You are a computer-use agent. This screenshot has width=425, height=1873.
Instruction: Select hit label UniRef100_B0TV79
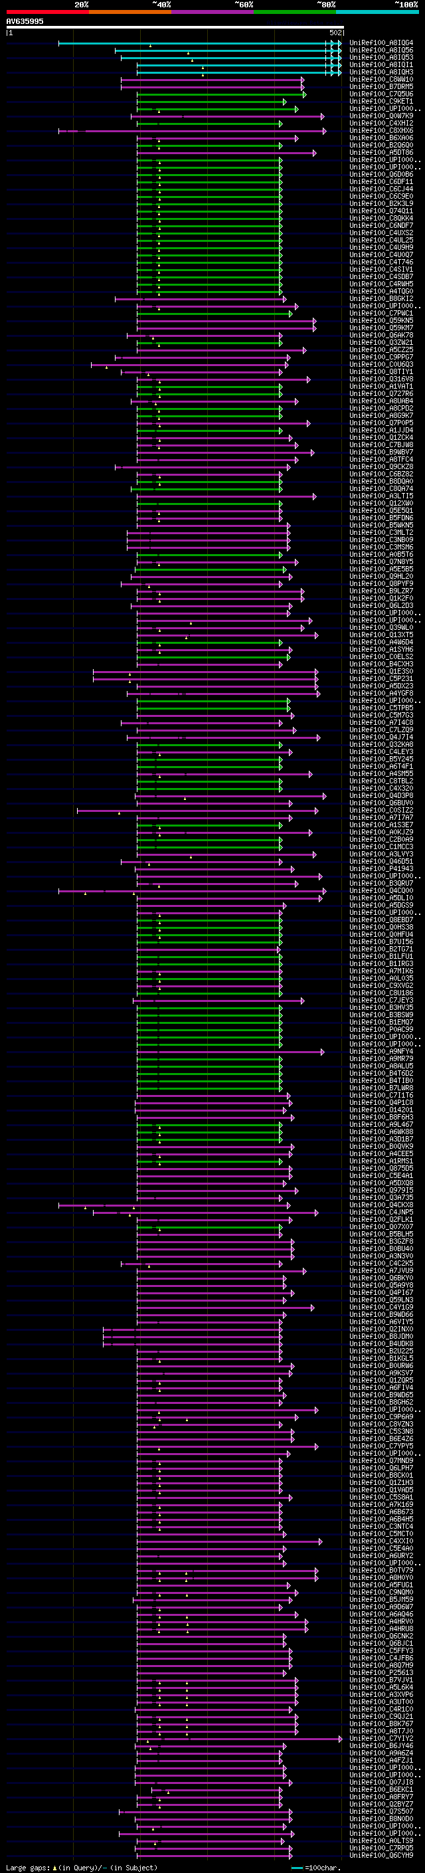pyautogui.click(x=381, y=1570)
